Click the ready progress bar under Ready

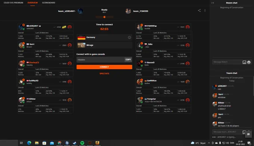(104, 17)
